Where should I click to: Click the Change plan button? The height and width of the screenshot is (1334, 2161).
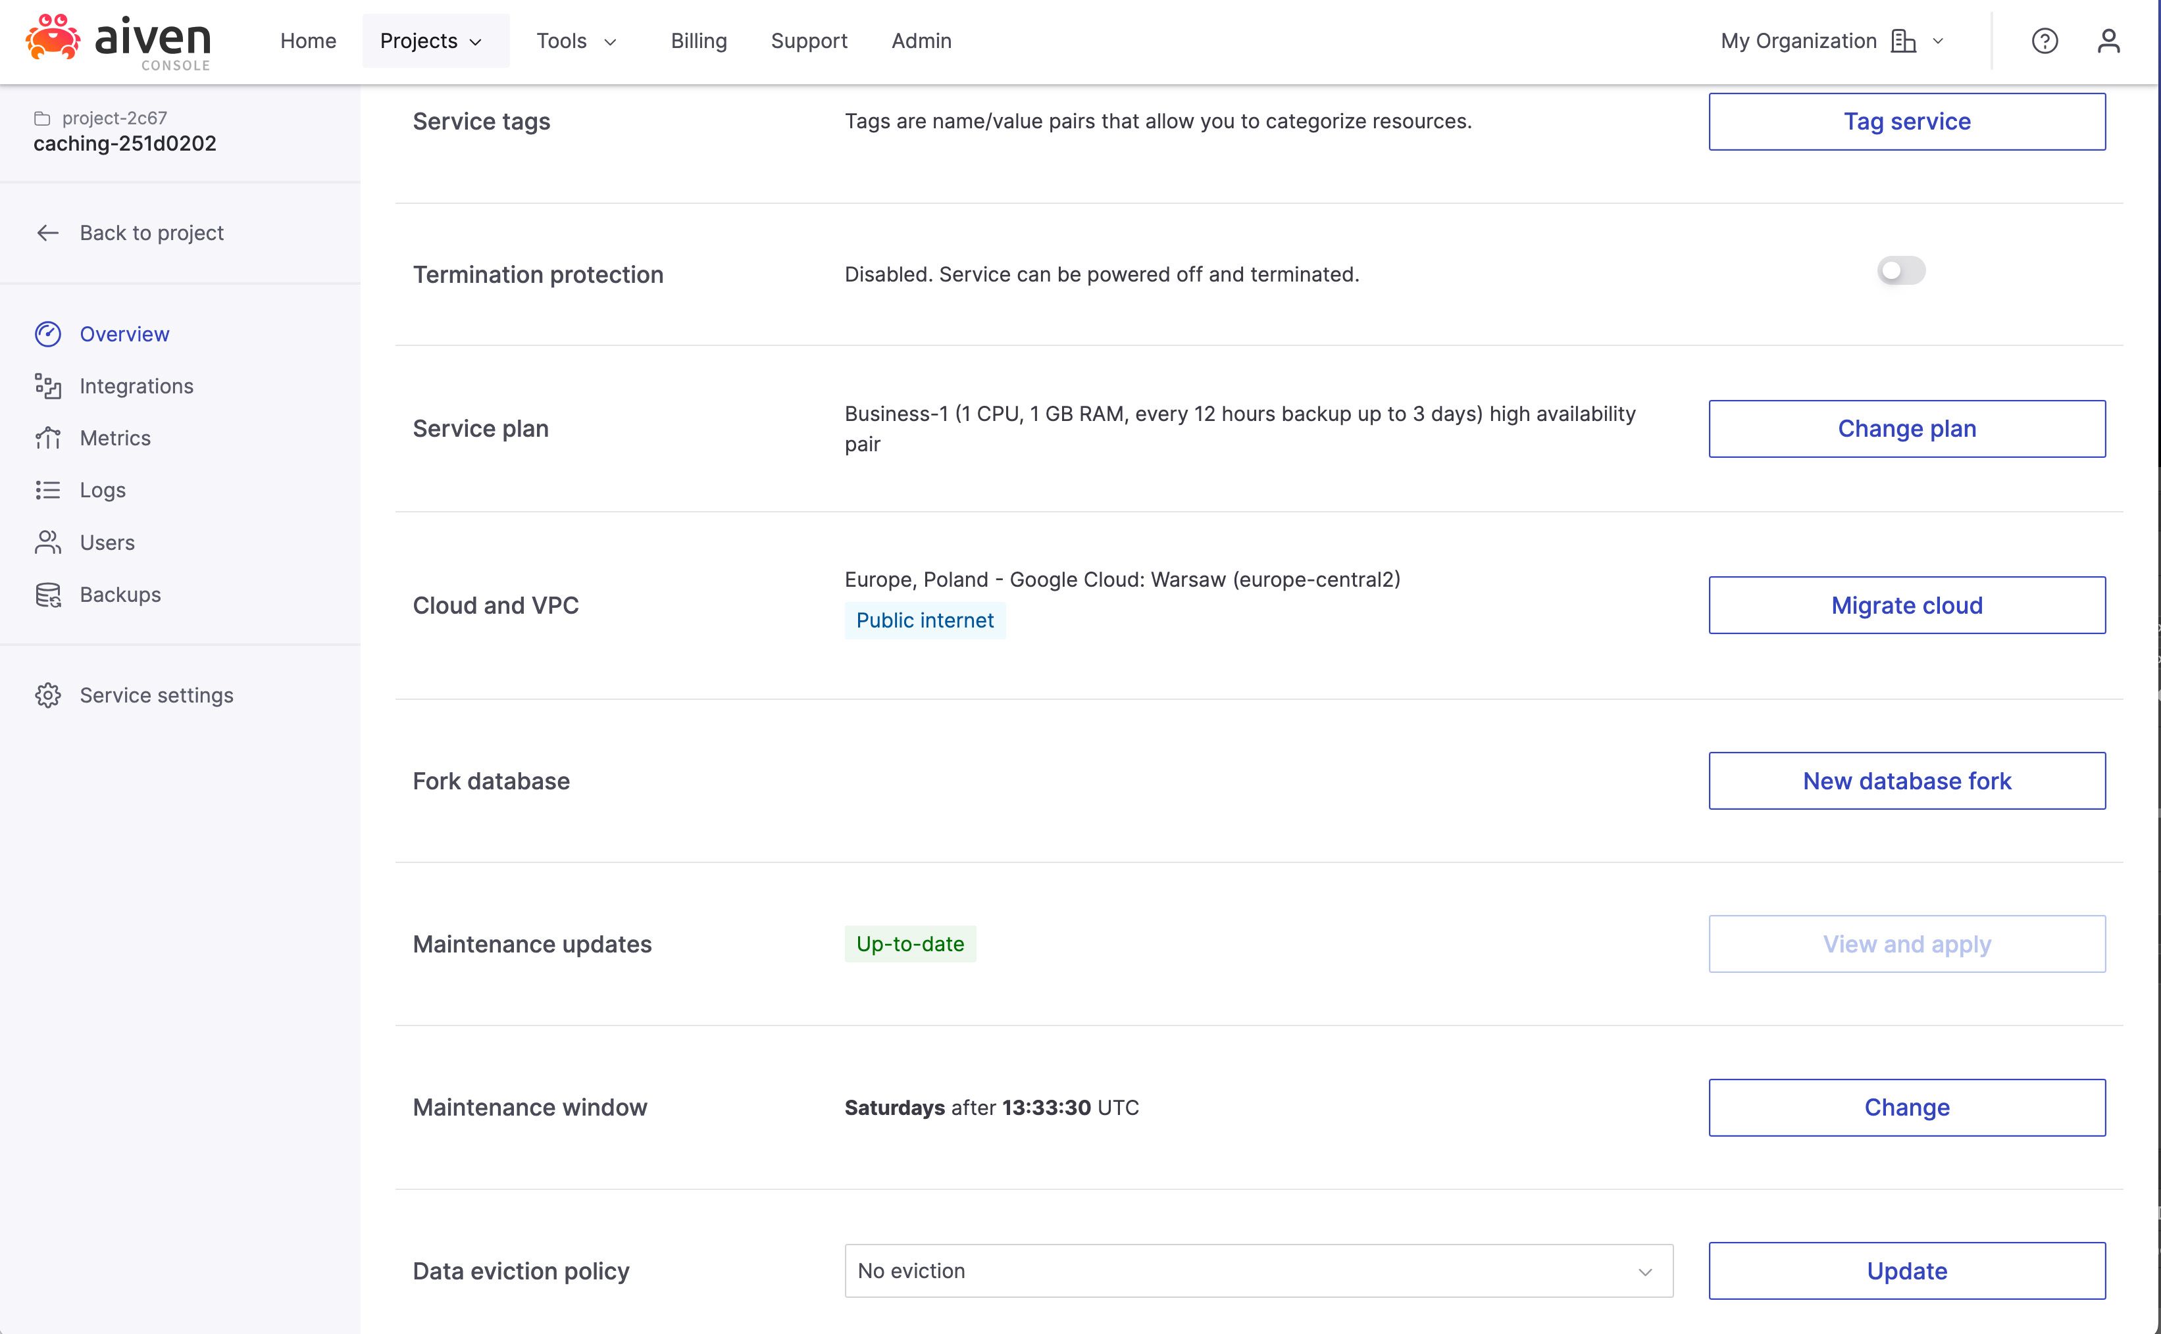(x=1907, y=429)
